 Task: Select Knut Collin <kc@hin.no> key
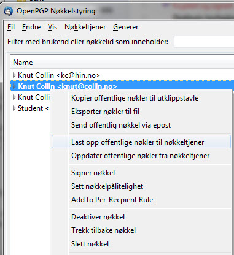[59, 75]
